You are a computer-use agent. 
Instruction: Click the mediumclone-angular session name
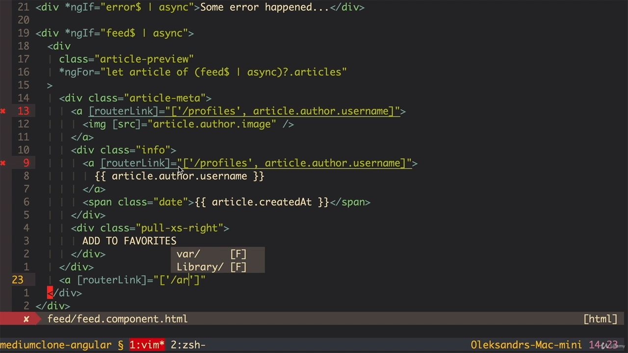coord(56,345)
